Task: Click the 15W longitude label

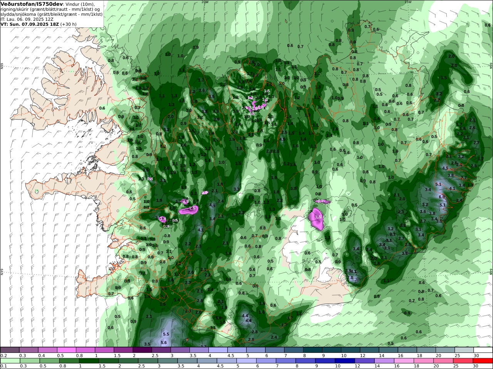Action: click(x=408, y=2)
